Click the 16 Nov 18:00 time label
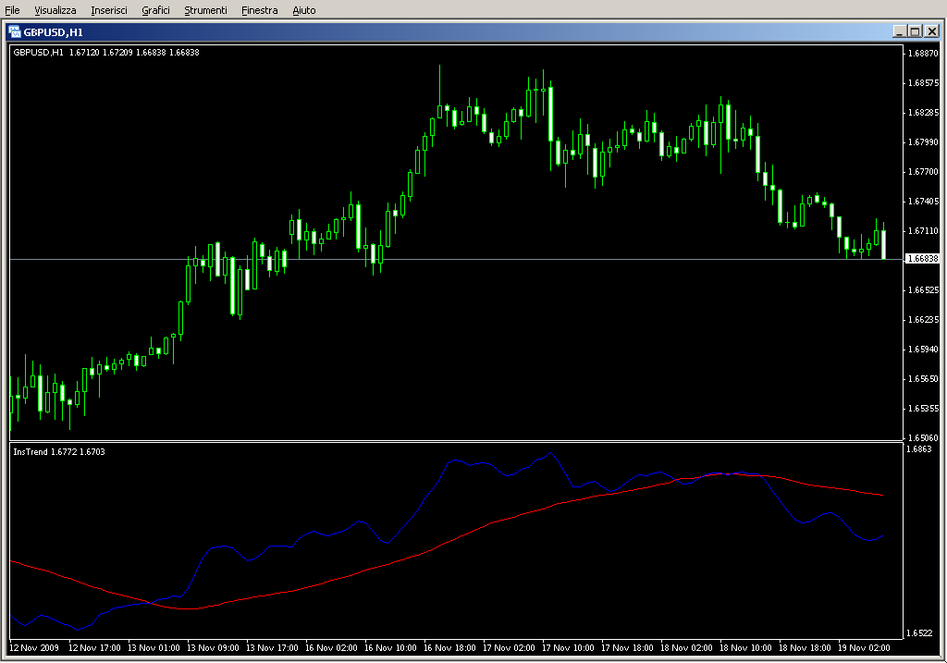The width and height of the screenshot is (947, 663). (x=449, y=648)
